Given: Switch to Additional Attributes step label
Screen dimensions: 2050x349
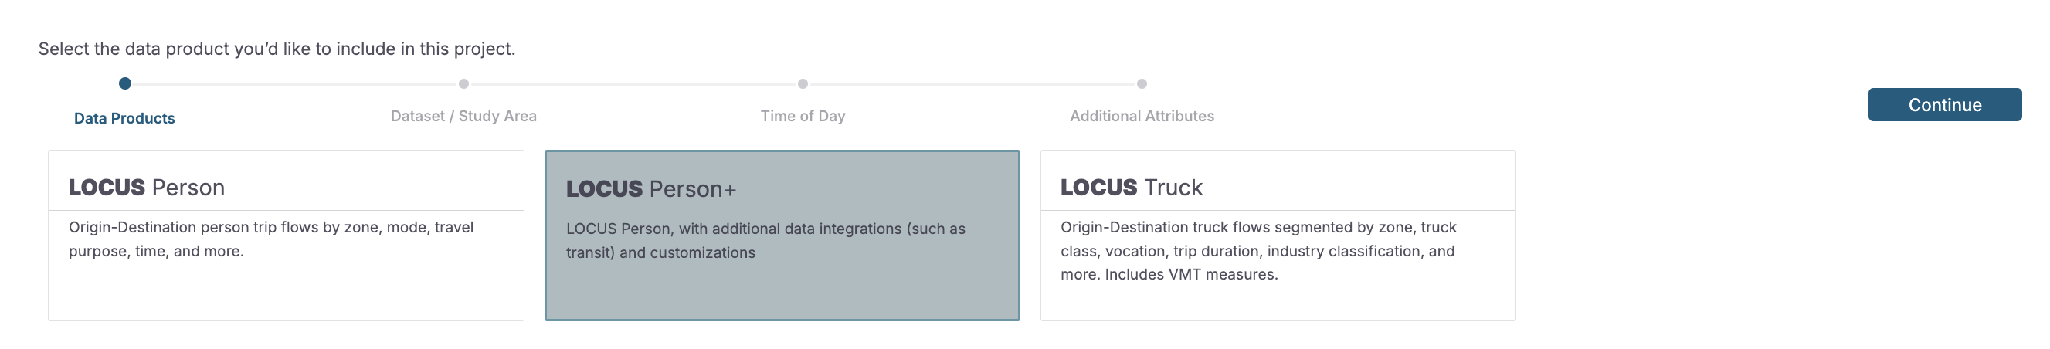Looking at the screenshot, I should coord(1142,116).
